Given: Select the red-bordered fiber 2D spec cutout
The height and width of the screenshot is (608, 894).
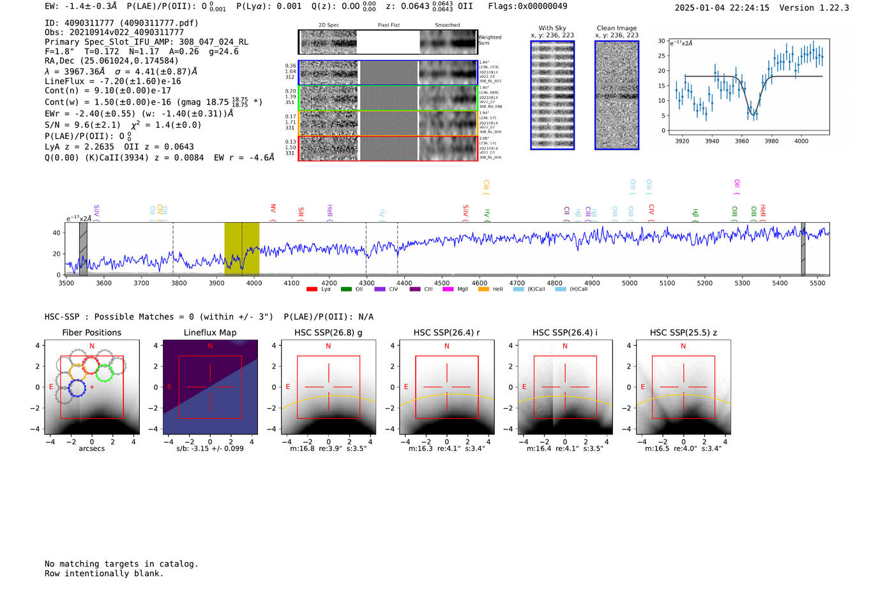Looking at the screenshot, I should tap(329, 149).
